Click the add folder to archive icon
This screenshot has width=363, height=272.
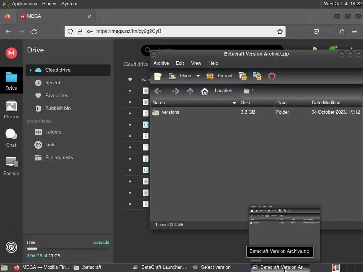[x=257, y=76]
